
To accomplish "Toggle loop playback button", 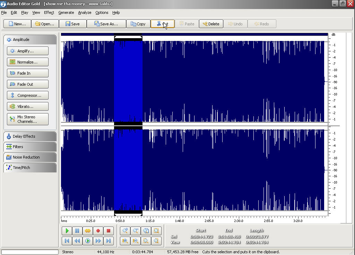I will 88,231.
